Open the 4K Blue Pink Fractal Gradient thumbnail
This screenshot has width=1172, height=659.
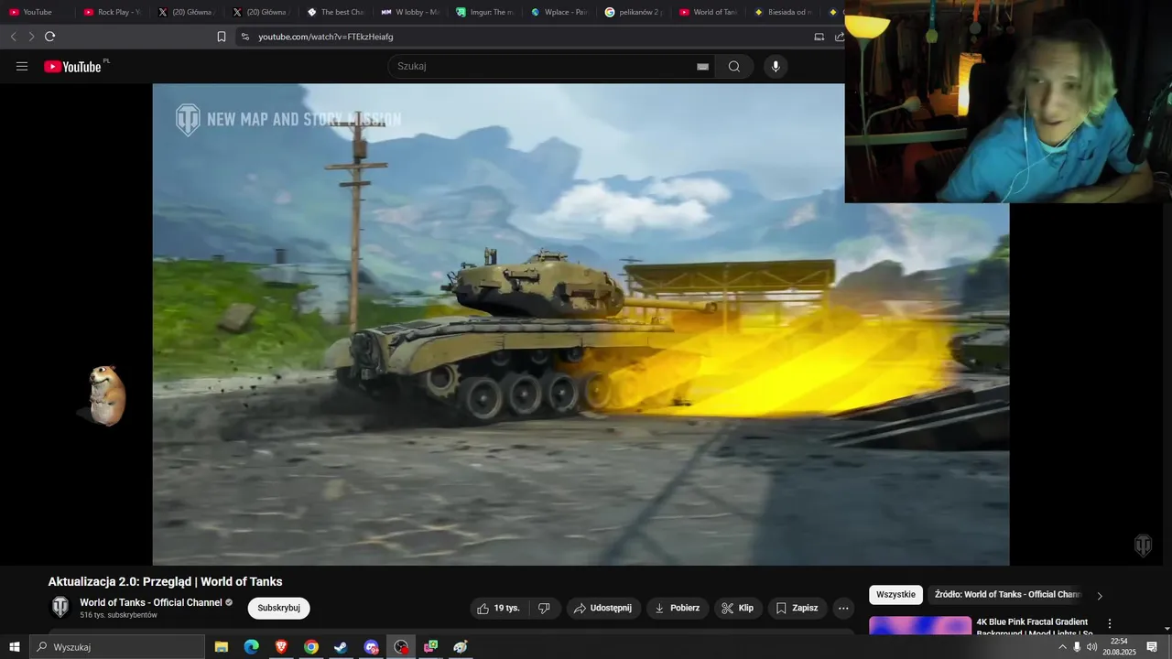coord(920,625)
